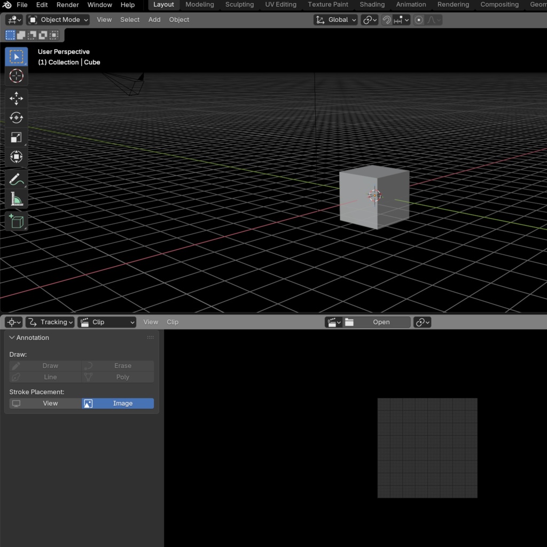Open the viewport View menu
This screenshot has width=547, height=547.
click(104, 20)
